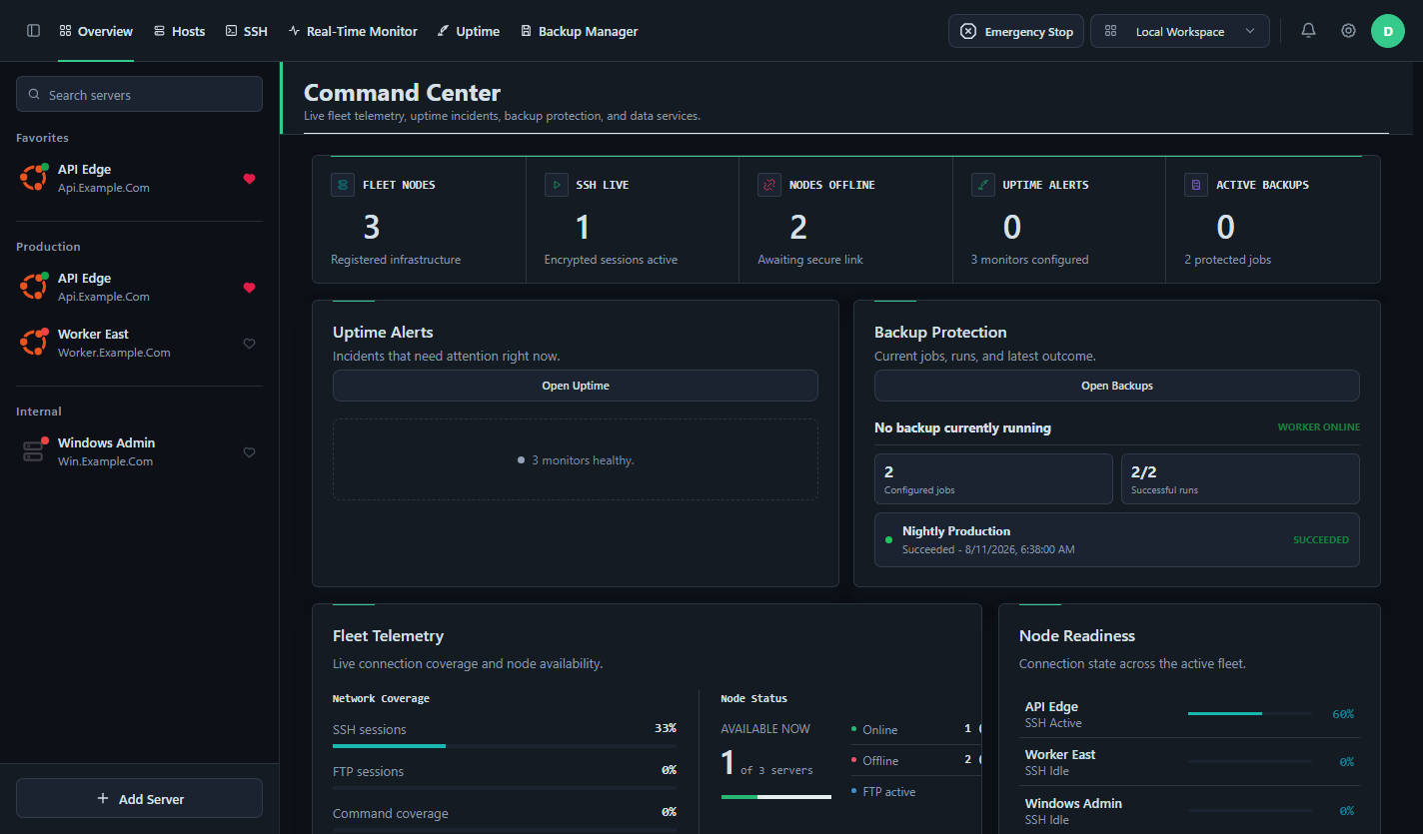Screen dimensions: 1423x834
Task: Click the Active Backups save icon
Action: tap(1196, 185)
